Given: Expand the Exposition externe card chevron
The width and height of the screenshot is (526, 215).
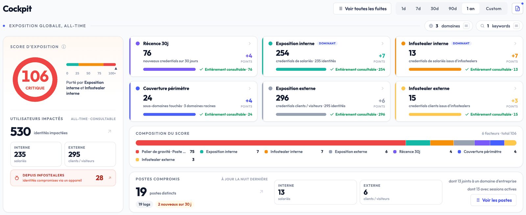Looking at the screenshot, I should [x=382, y=88].
